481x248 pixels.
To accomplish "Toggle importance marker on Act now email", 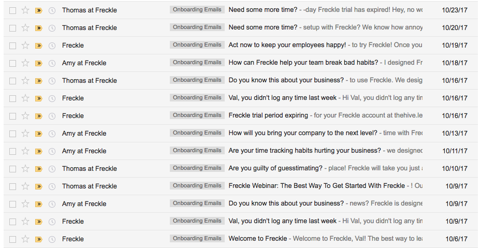I will [39, 46].
